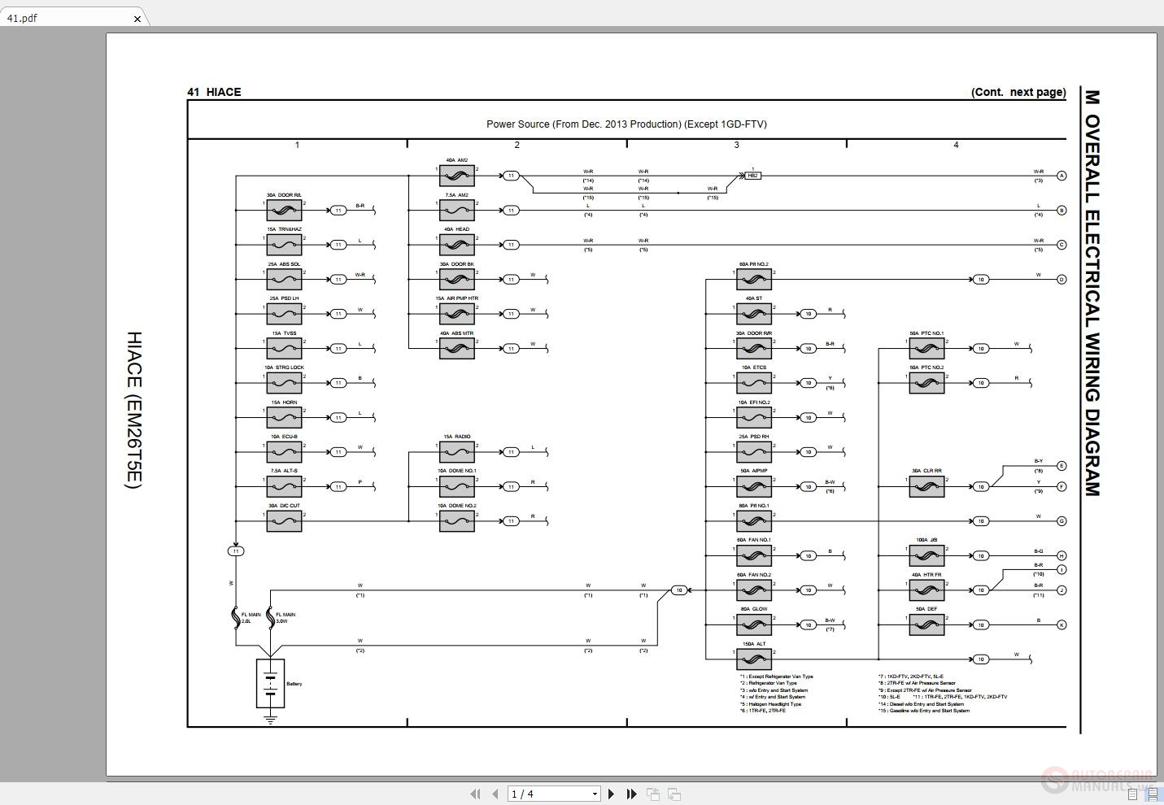Click the FL MAIN 2.0L fusible link

pyautogui.click(x=237, y=618)
